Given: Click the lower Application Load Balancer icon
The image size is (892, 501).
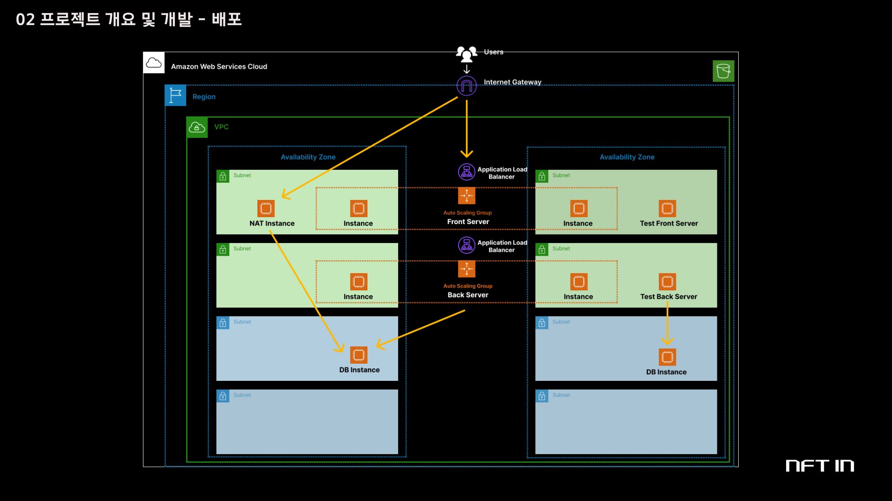Looking at the screenshot, I should coord(466,245).
